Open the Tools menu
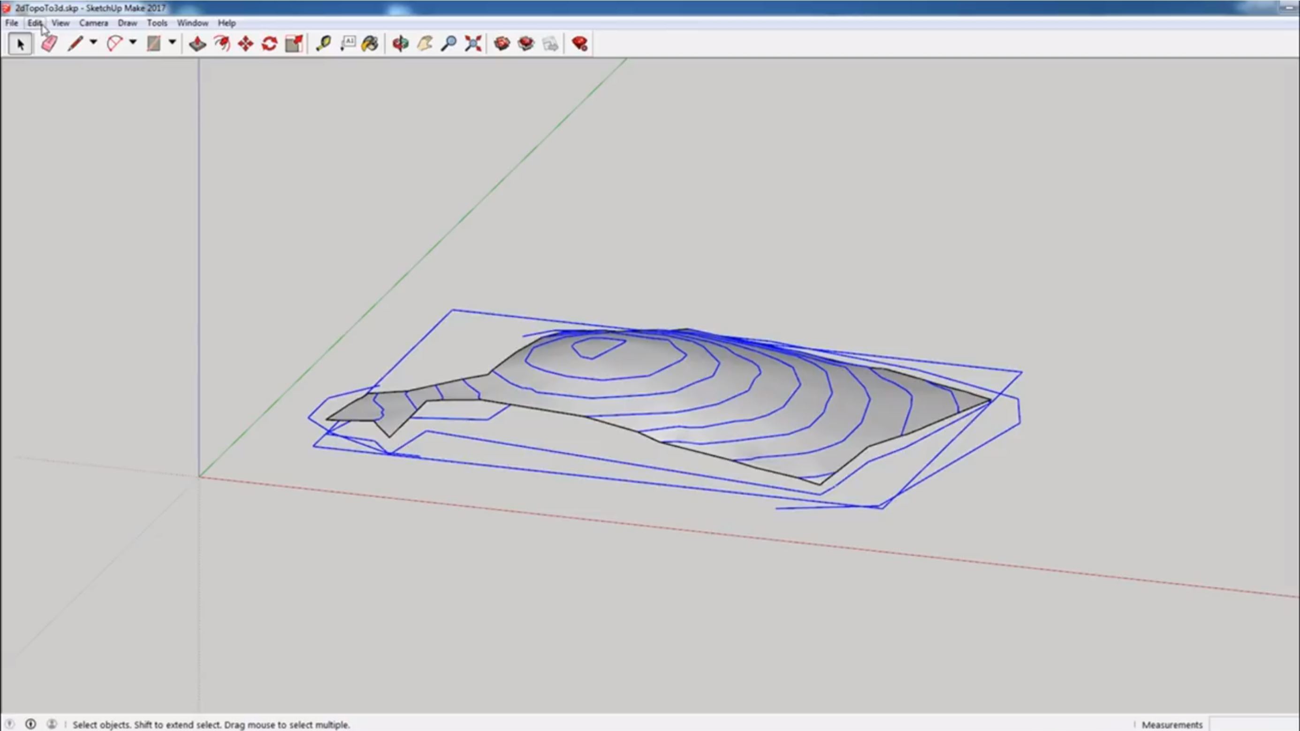The height and width of the screenshot is (731, 1300). (157, 23)
